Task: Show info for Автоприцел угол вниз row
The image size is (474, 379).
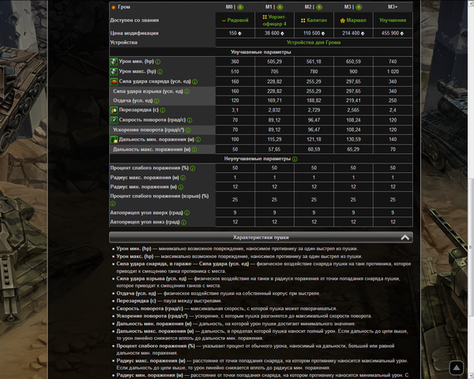Action: (x=183, y=223)
